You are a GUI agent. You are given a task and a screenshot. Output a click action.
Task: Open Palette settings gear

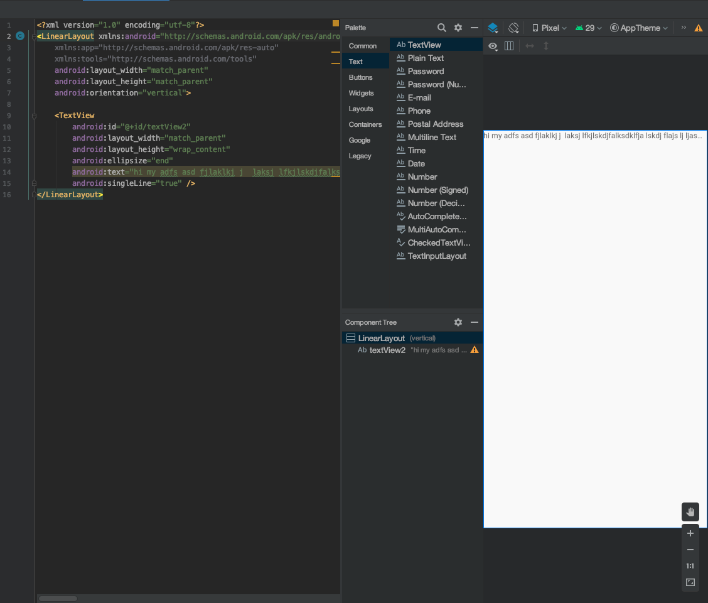tap(458, 28)
